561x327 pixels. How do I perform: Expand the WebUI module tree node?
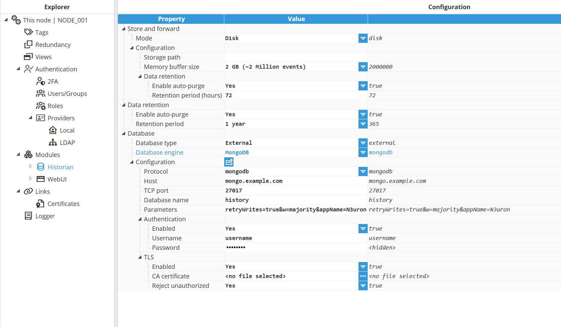click(x=31, y=179)
